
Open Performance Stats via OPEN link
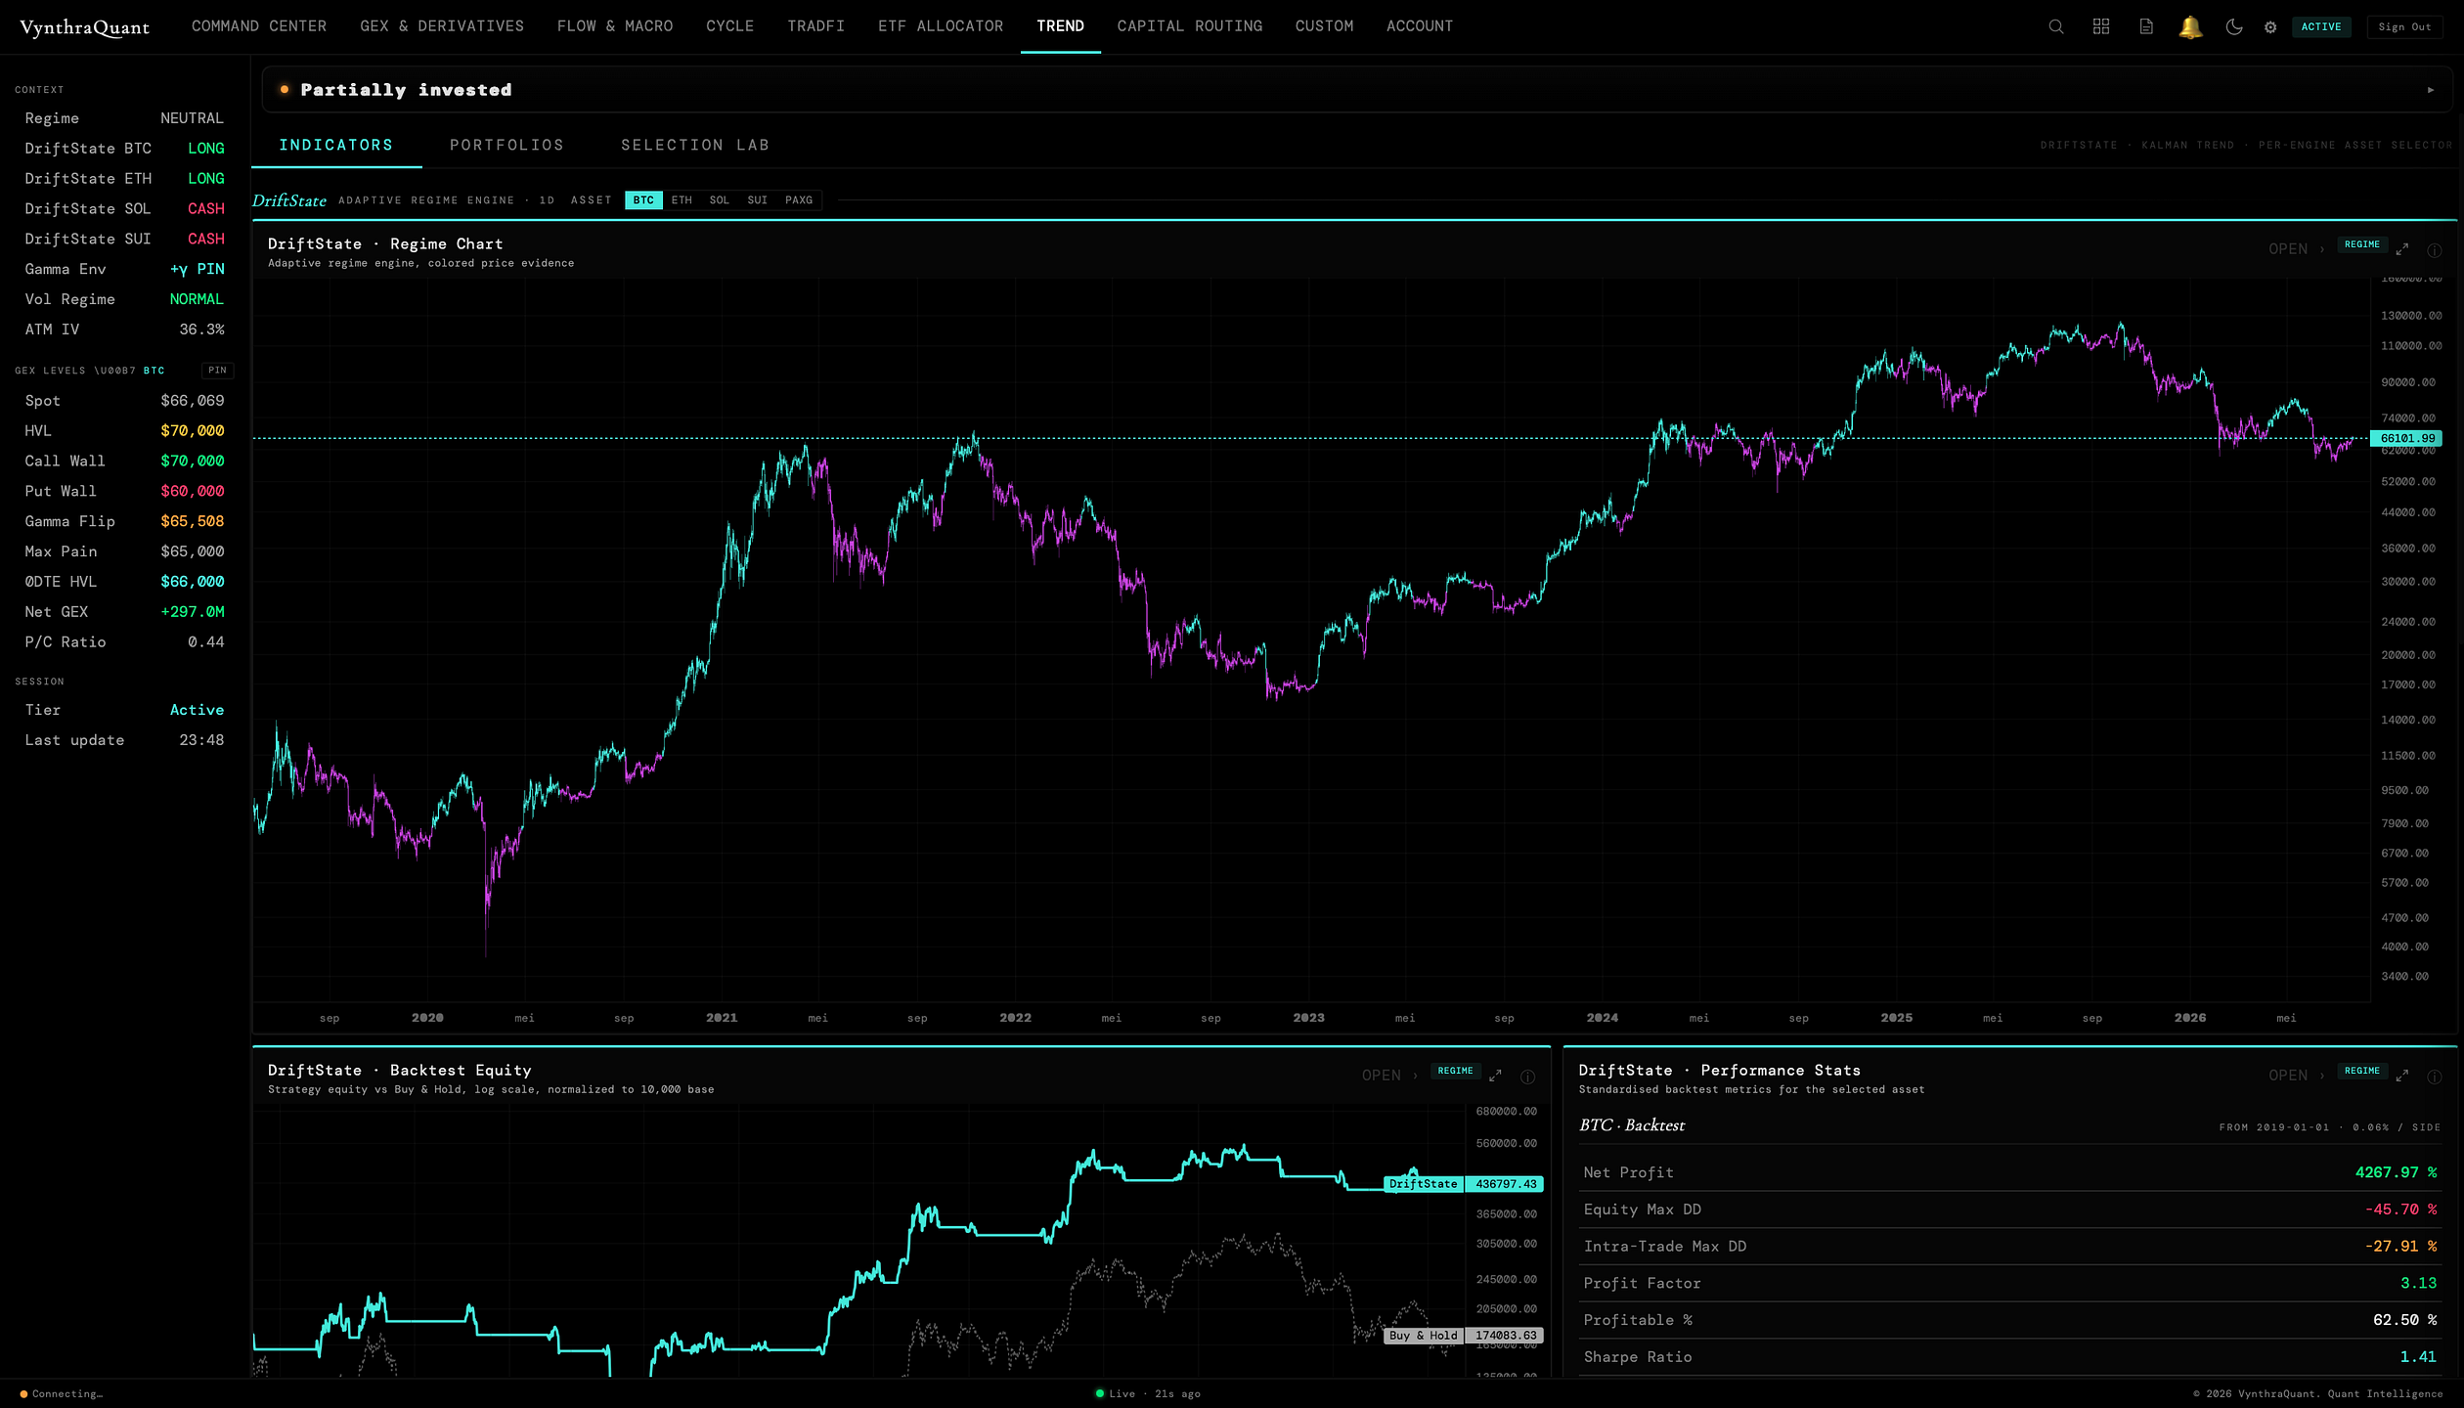point(2296,1076)
